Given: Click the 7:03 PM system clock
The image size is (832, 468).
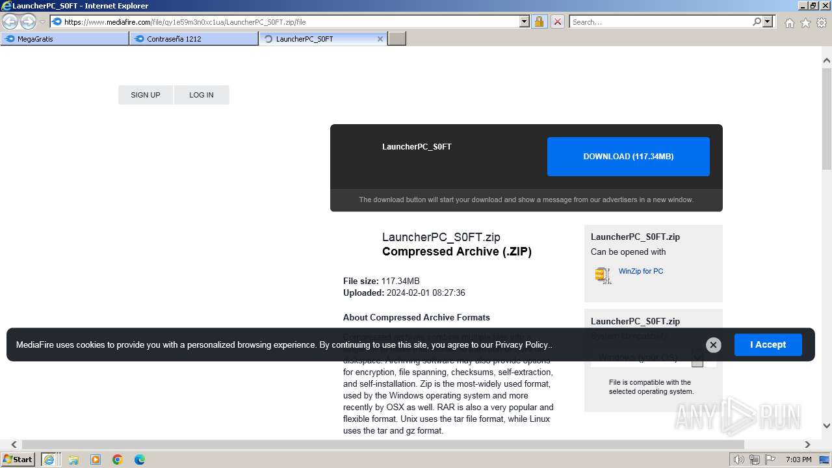Looking at the screenshot, I should (798, 460).
